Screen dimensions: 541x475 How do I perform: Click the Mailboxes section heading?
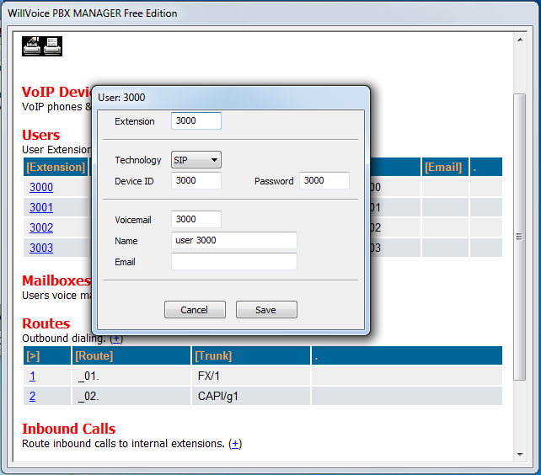point(56,280)
